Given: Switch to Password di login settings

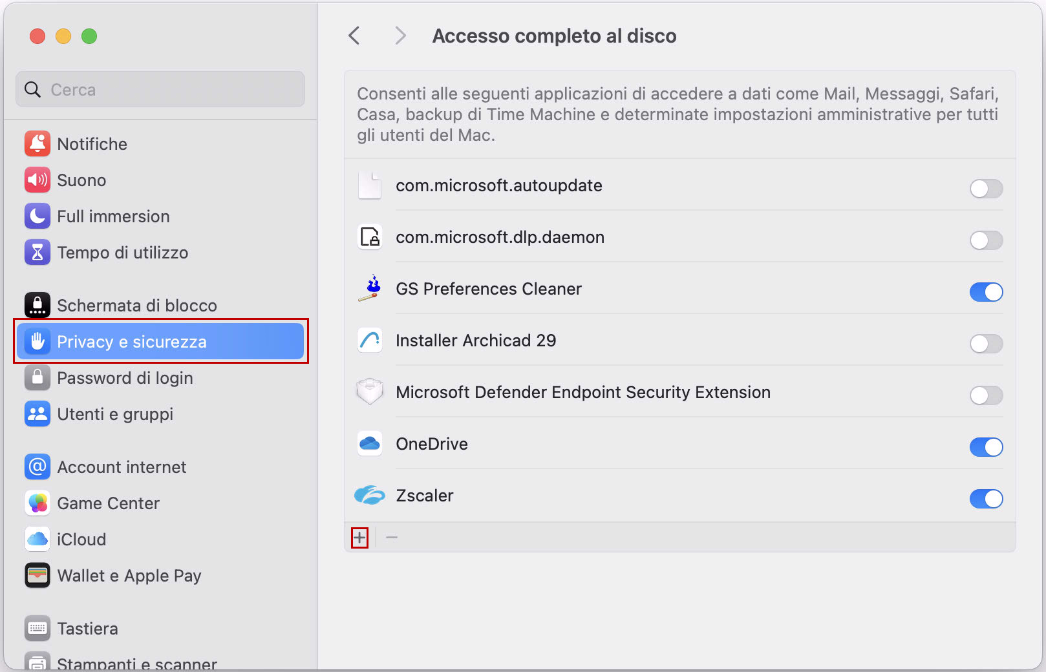Looking at the screenshot, I should click(x=125, y=377).
